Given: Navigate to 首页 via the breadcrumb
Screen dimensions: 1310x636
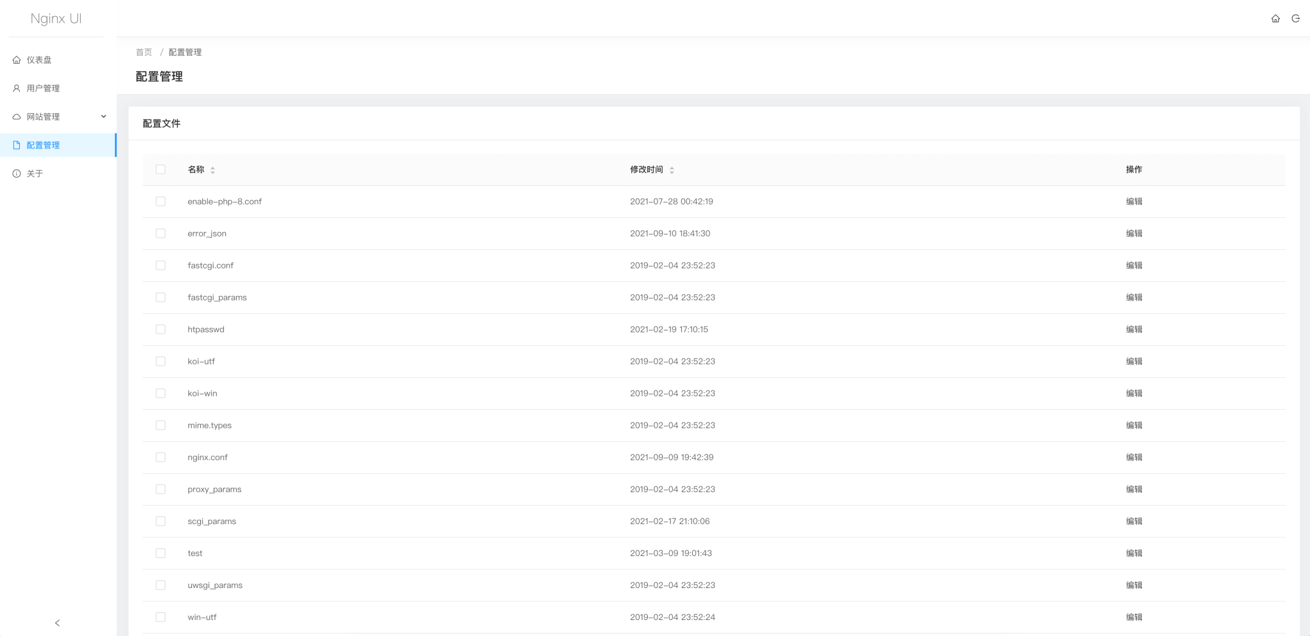Looking at the screenshot, I should click(143, 52).
